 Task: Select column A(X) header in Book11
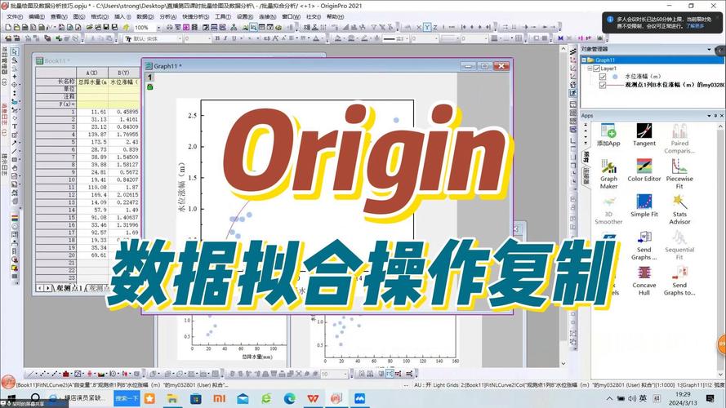[x=91, y=73]
